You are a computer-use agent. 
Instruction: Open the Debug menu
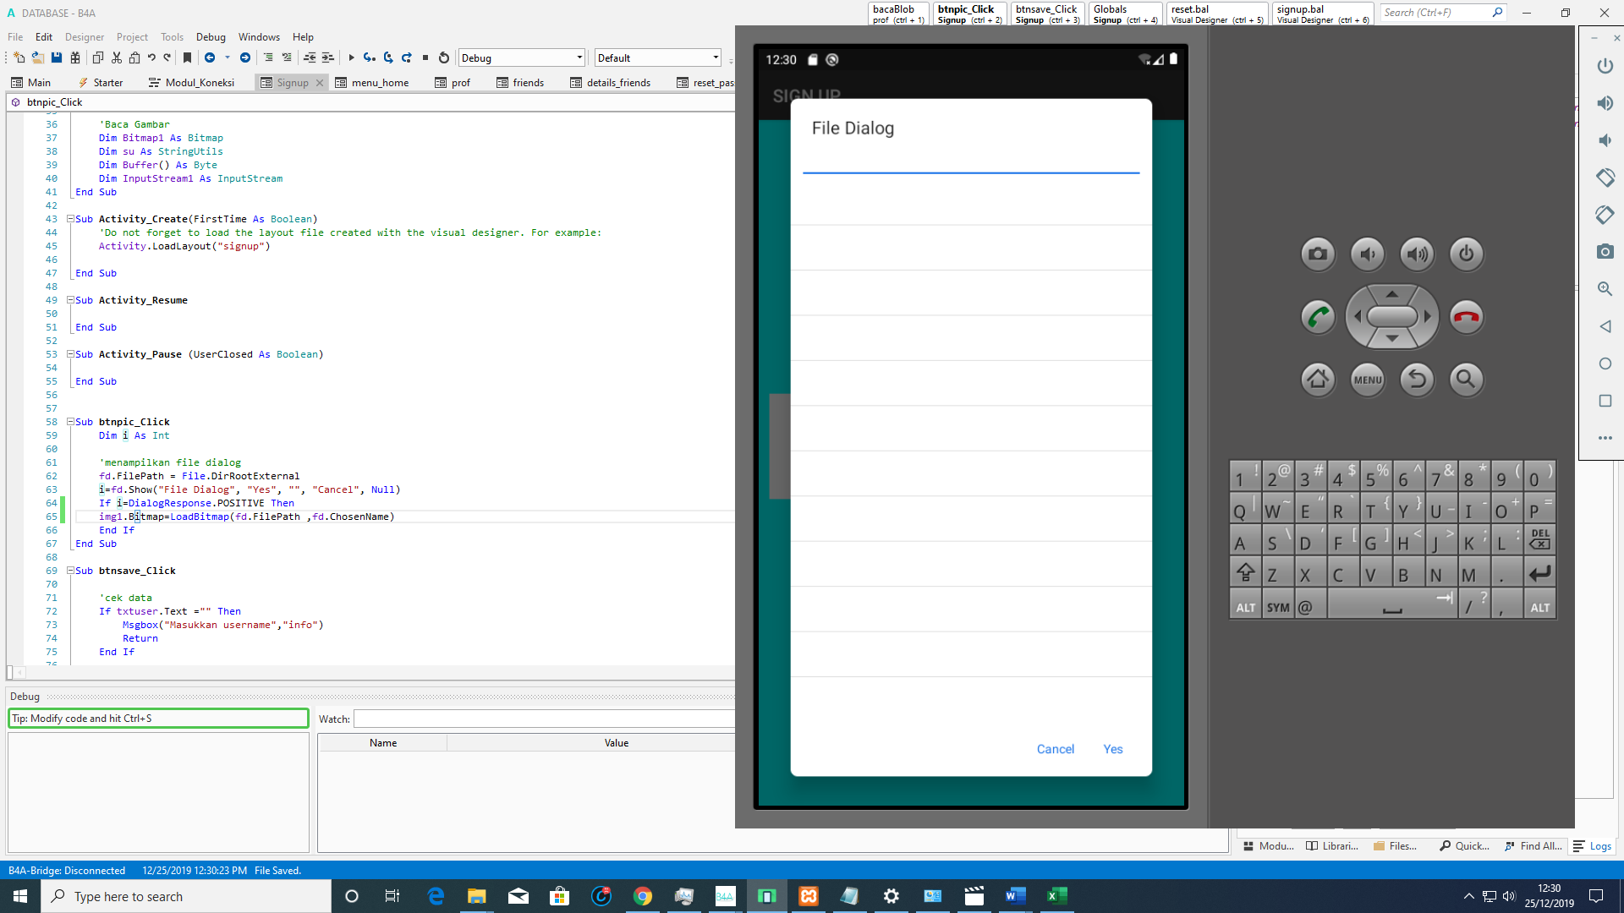(x=211, y=37)
